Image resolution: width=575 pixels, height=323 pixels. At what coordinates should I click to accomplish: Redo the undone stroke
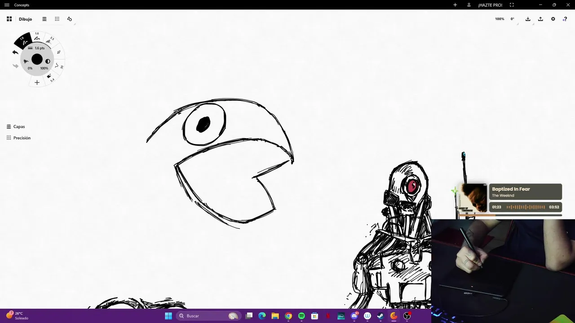click(x=16, y=66)
